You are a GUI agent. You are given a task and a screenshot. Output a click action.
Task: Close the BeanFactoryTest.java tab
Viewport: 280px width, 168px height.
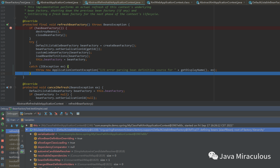(x=32, y=2)
